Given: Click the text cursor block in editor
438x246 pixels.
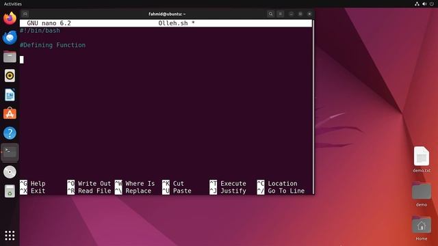Looking at the screenshot, I should coord(22,59).
